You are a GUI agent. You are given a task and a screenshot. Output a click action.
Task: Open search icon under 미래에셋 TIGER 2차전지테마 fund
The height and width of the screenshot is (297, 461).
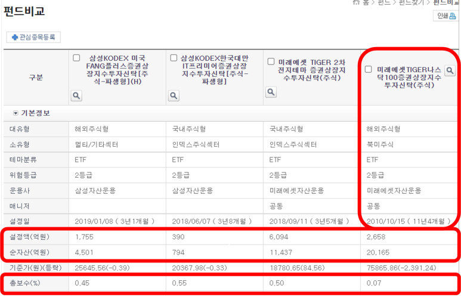(x=271, y=92)
